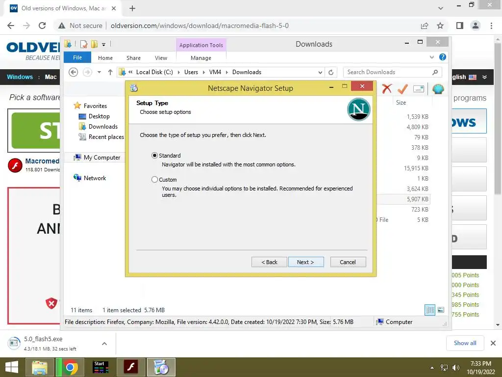Viewport: 502px width, 377px height.
Task: Open Chrome three-dot menu
Action: click(491, 26)
